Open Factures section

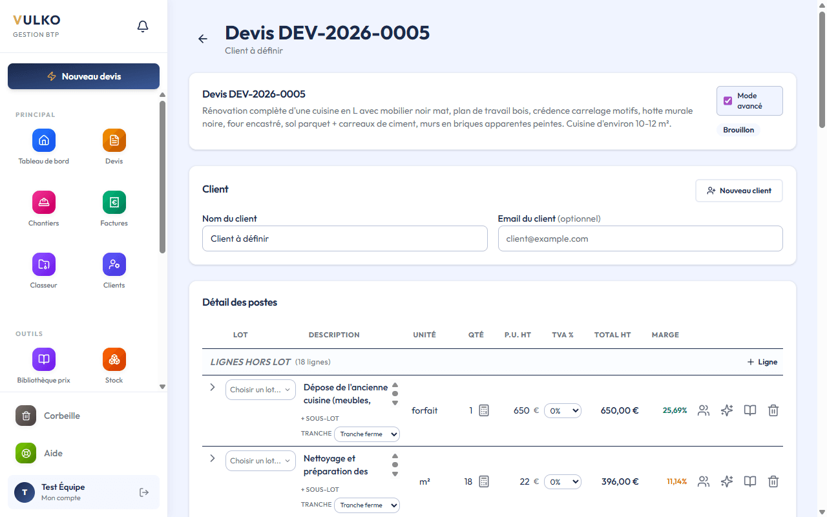pos(114,209)
